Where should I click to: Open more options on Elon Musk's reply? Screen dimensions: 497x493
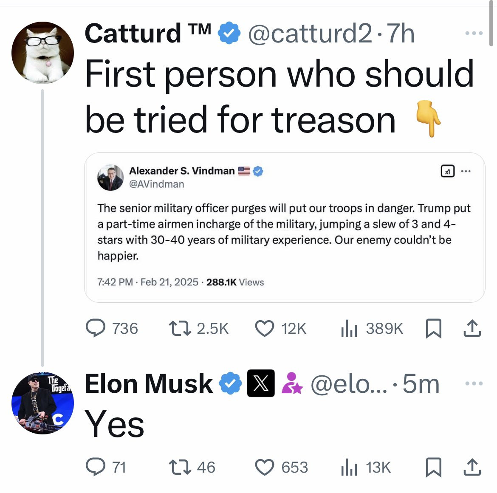click(474, 383)
